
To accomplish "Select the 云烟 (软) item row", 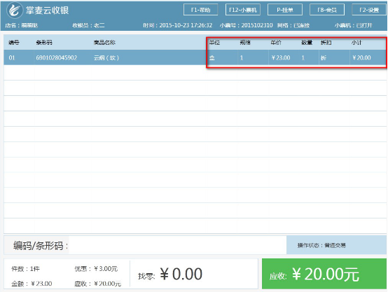I will click(195, 57).
